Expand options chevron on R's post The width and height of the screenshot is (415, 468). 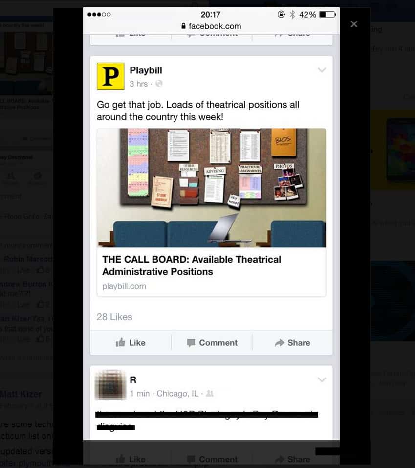322,379
